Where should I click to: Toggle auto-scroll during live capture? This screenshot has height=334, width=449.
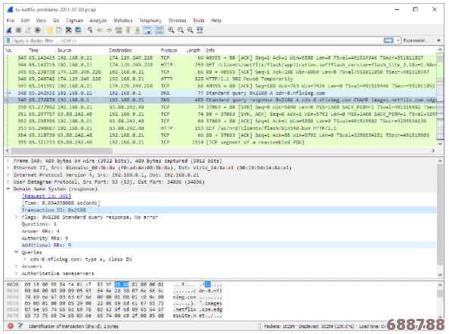click(147, 30)
